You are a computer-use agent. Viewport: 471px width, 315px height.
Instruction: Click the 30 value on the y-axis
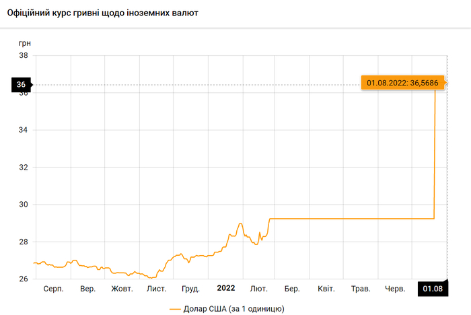pos(22,205)
